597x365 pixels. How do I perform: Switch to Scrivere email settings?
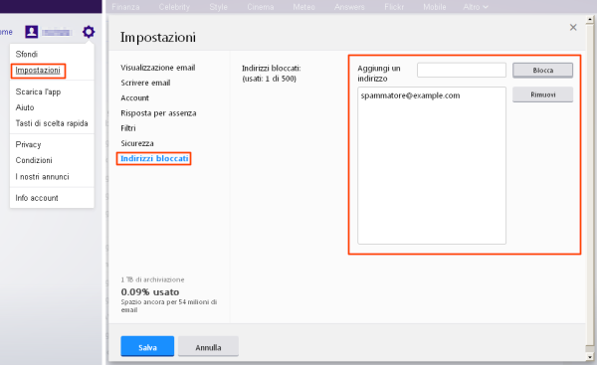145,83
